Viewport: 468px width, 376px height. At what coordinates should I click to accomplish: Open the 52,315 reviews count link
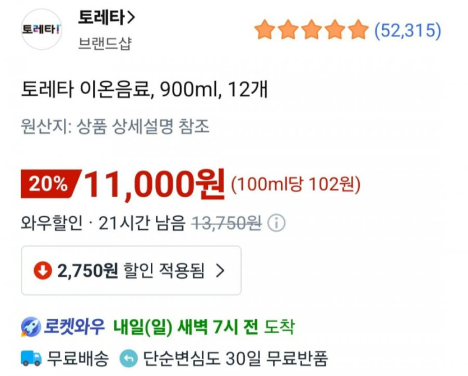coord(407,30)
